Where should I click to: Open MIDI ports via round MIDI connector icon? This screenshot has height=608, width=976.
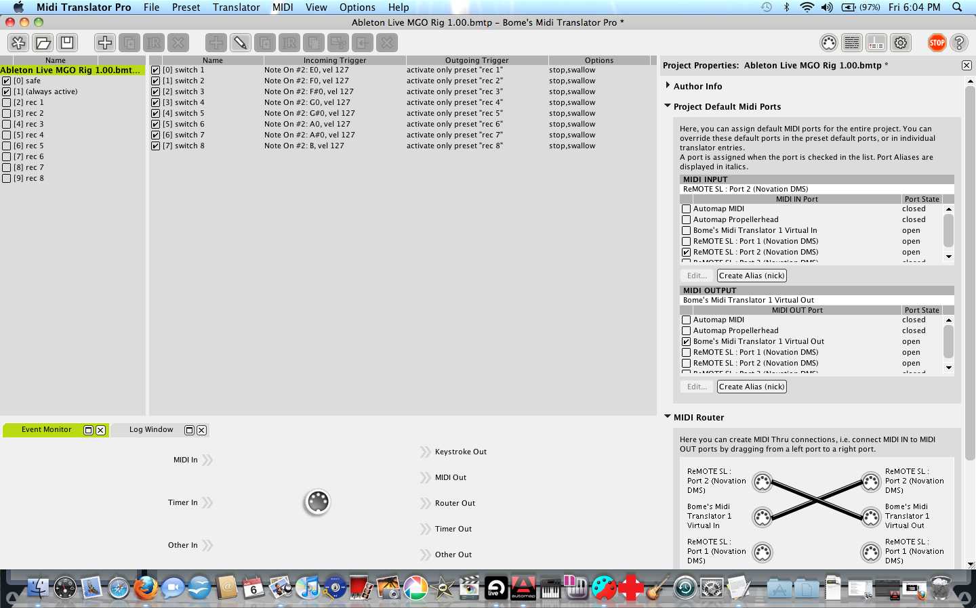[829, 43]
